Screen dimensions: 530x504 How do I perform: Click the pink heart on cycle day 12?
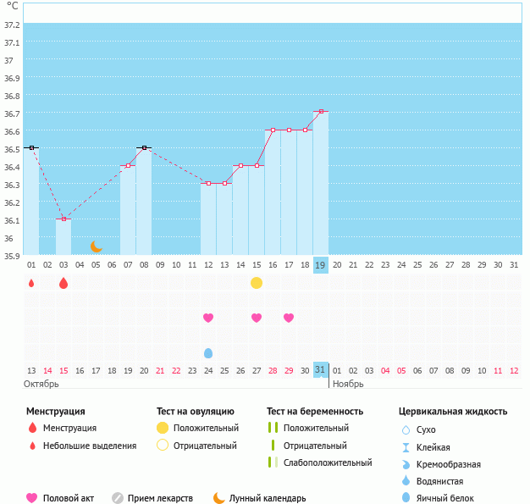[208, 318]
